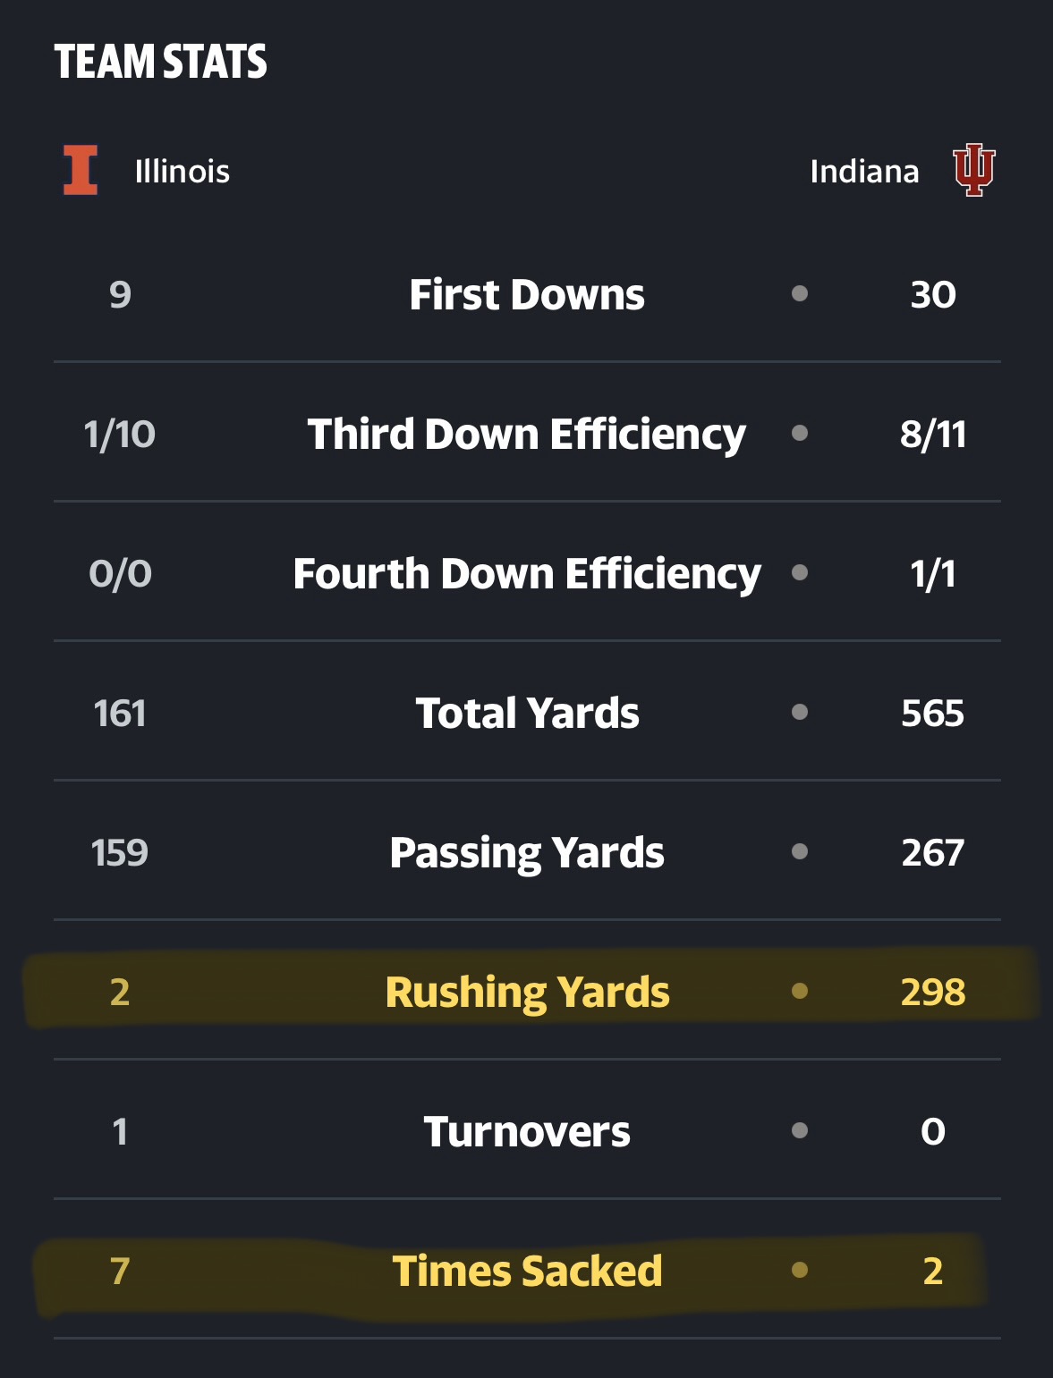Screen dimensions: 1053x1378
Task: Click the dot indicator beside Passing Yards
Action: coord(800,851)
